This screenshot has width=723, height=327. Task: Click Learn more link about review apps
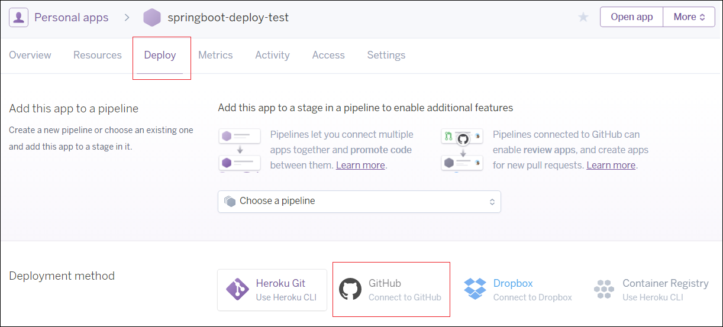pyautogui.click(x=611, y=165)
